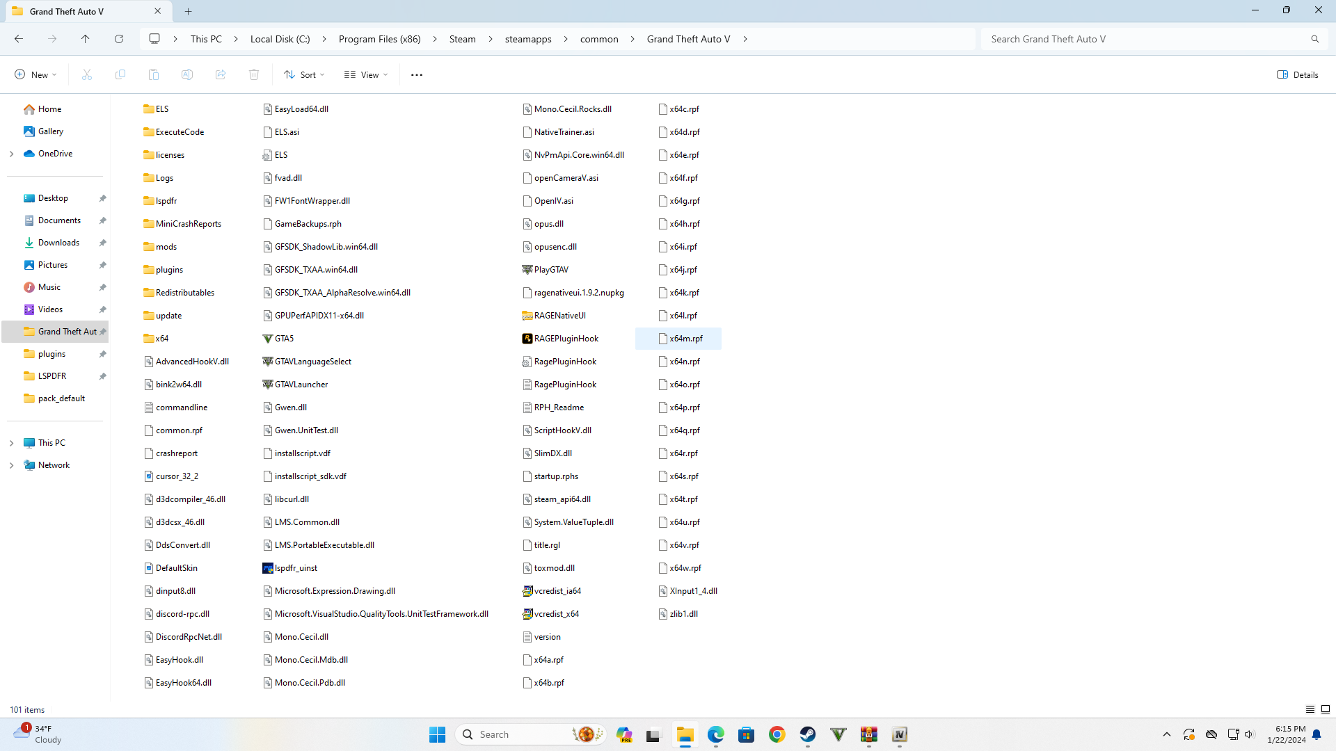1336x751 pixels.
Task: Open the GTA5 application file
Action: [x=283, y=339]
